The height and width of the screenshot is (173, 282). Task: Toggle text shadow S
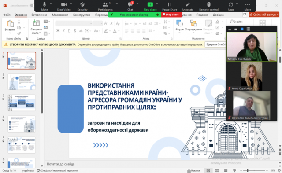75,31
